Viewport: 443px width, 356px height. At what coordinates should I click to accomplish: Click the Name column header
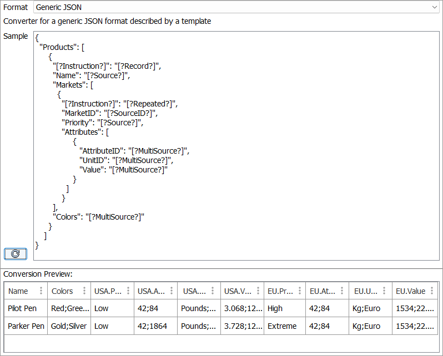coord(18,291)
